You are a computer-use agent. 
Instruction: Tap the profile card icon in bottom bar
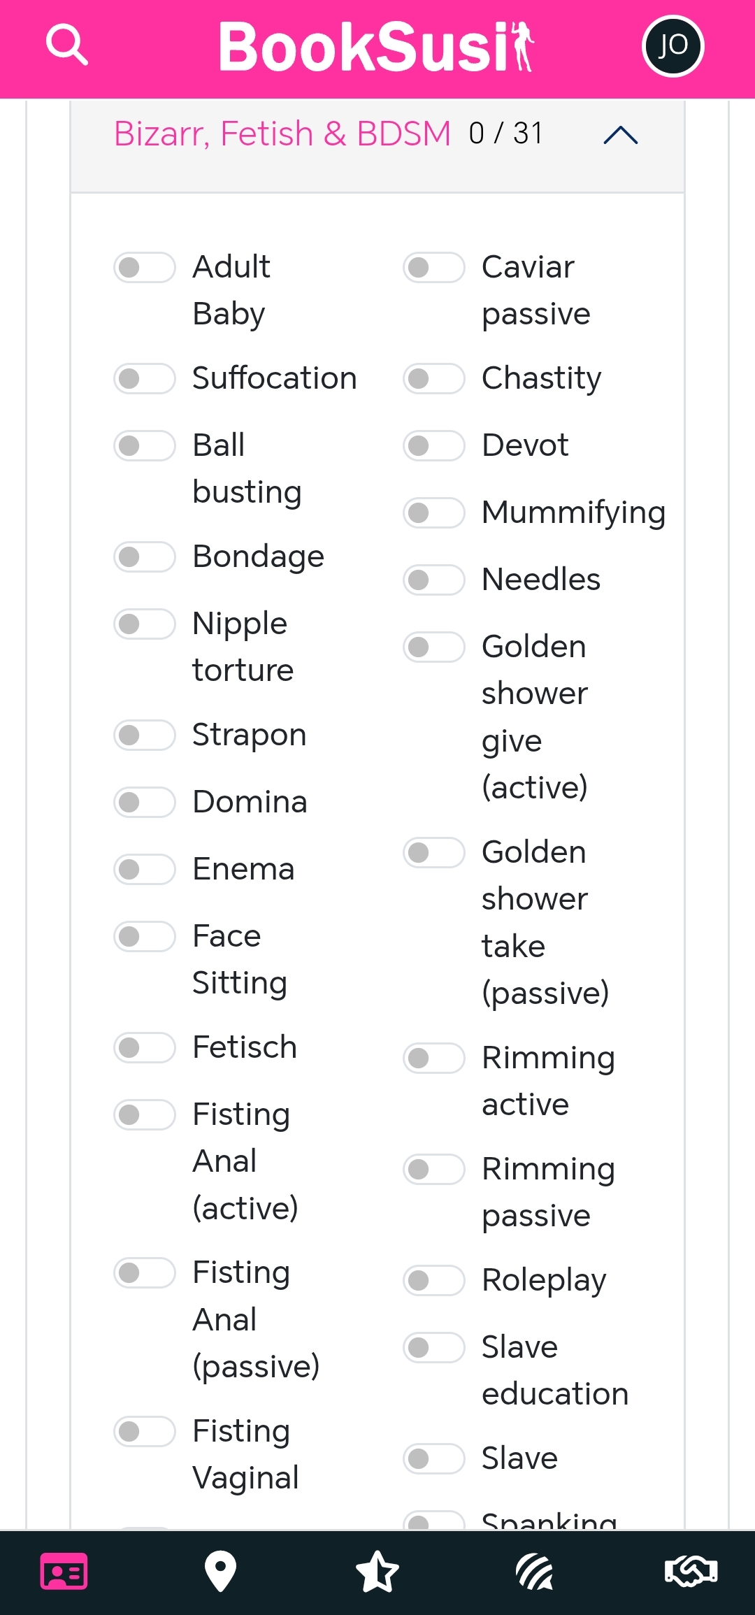64,1571
